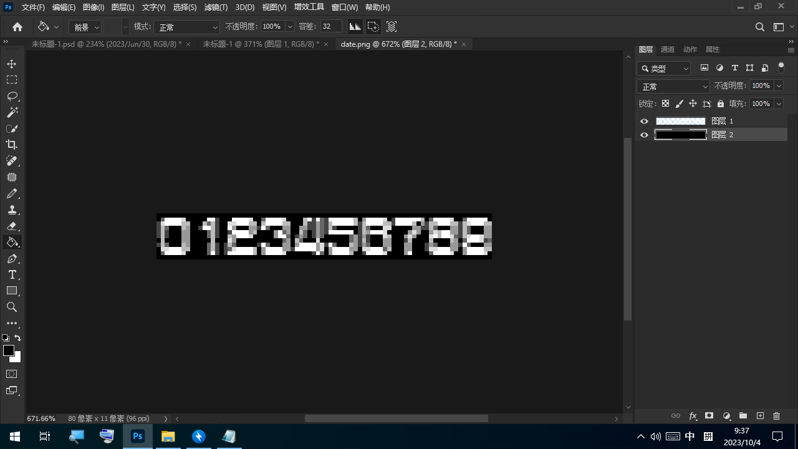This screenshot has width=798, height=449.
Task: Toggle the layer filter on/off switch
Action: coord(781,68)
